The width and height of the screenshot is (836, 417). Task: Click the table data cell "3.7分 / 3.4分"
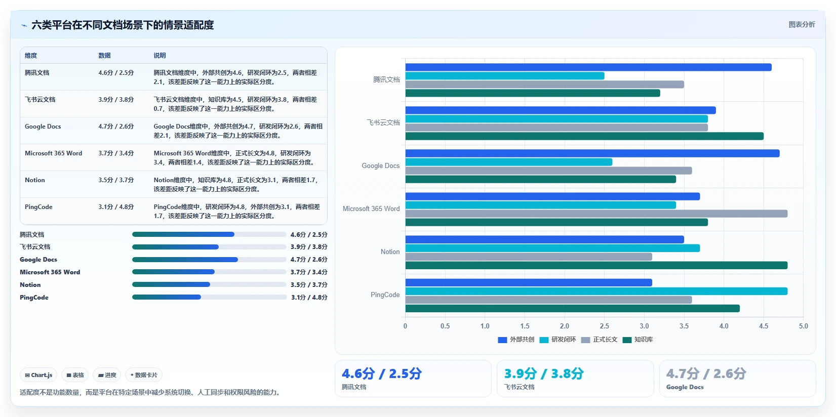(116, 153)
